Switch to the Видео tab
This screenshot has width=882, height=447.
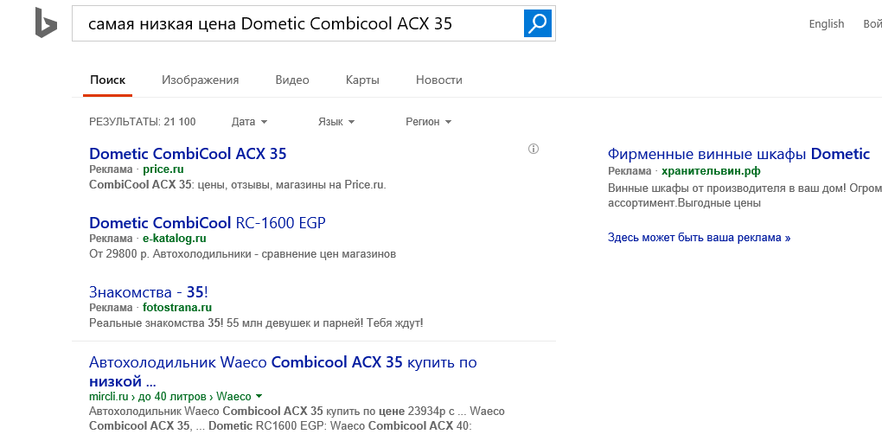[x=292, y=80]
